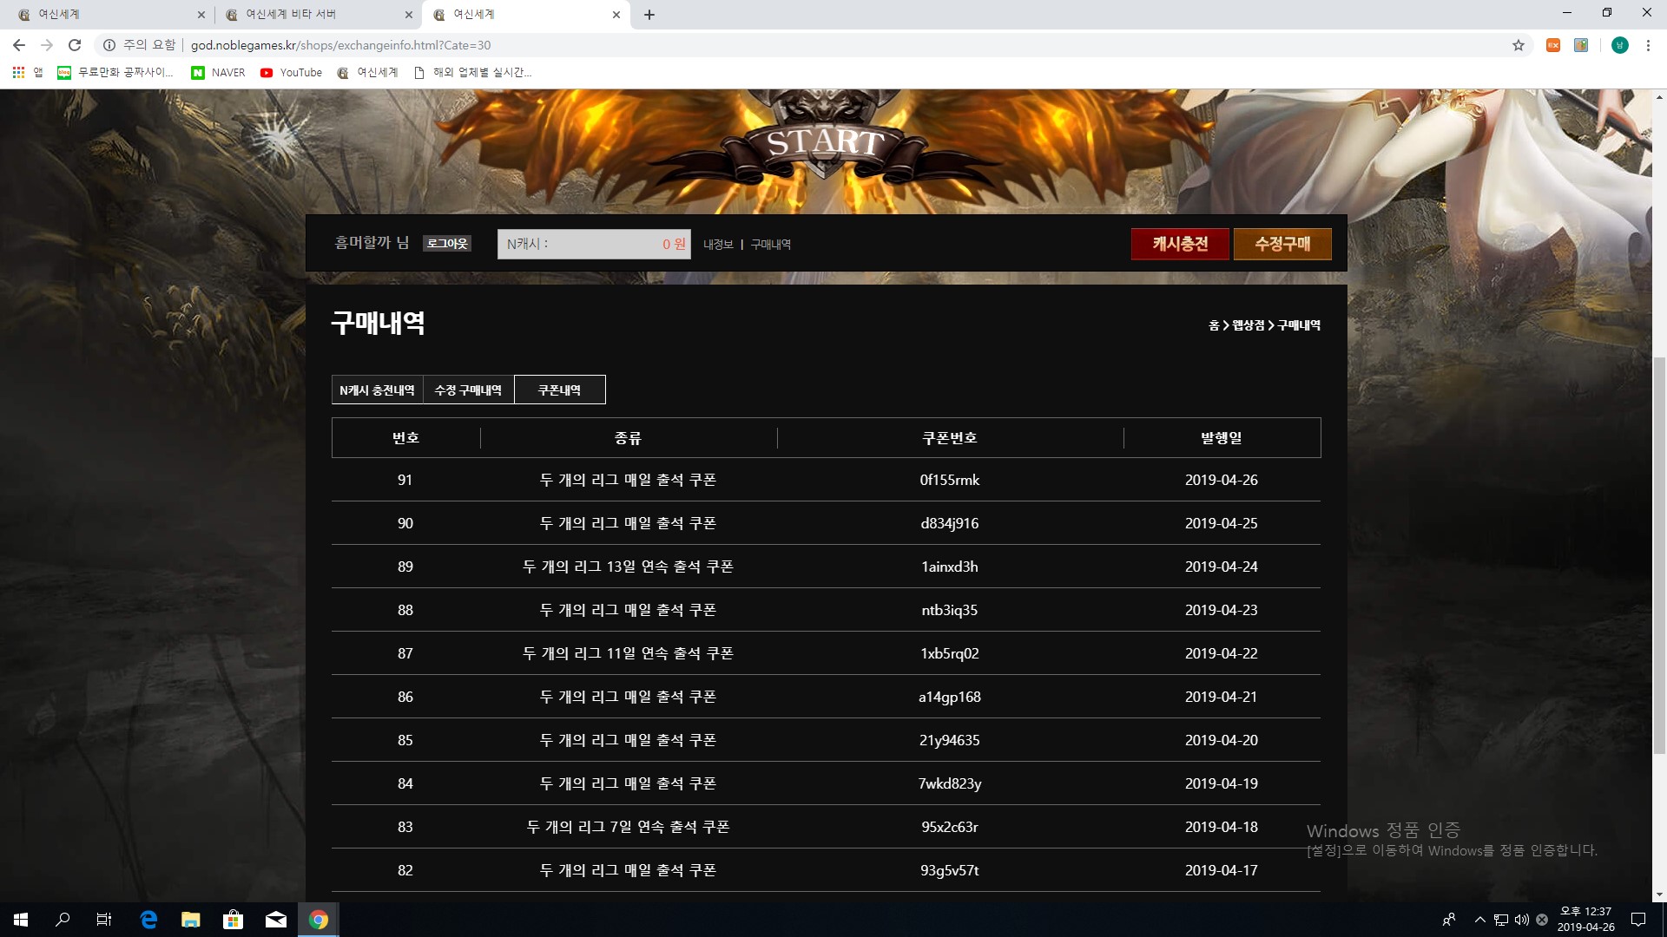
Task: Open the 여신세계 bookmark in the bookmarks bar
Action: click(x=368, y=73)
